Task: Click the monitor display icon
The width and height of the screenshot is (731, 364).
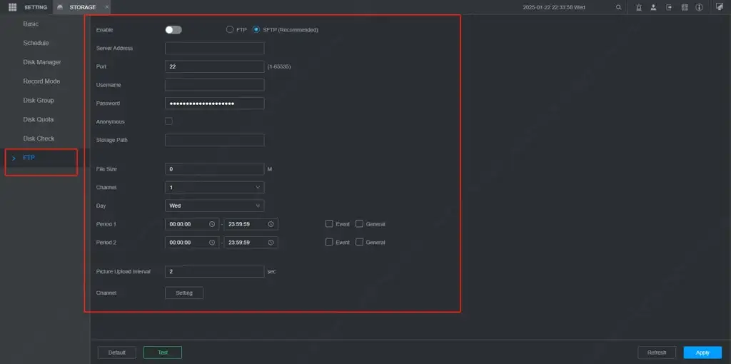Action: (720, 6)
